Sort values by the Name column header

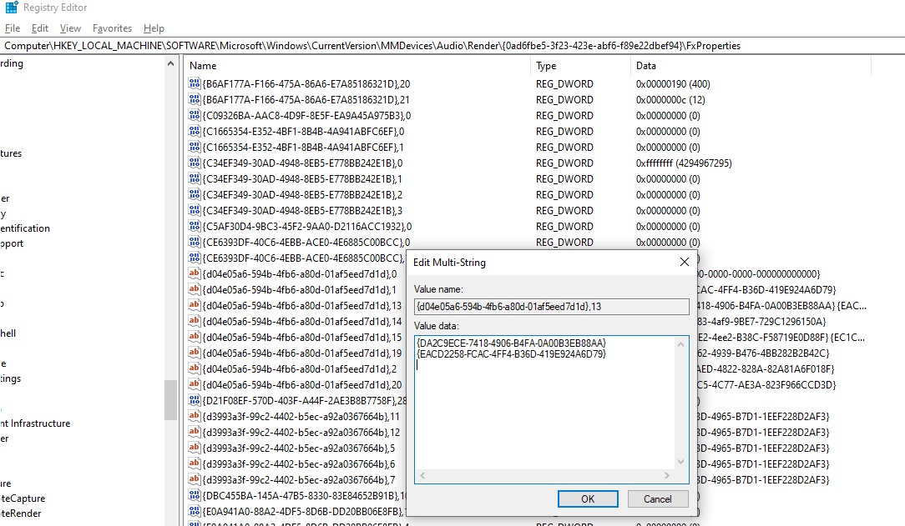(358, 66)
